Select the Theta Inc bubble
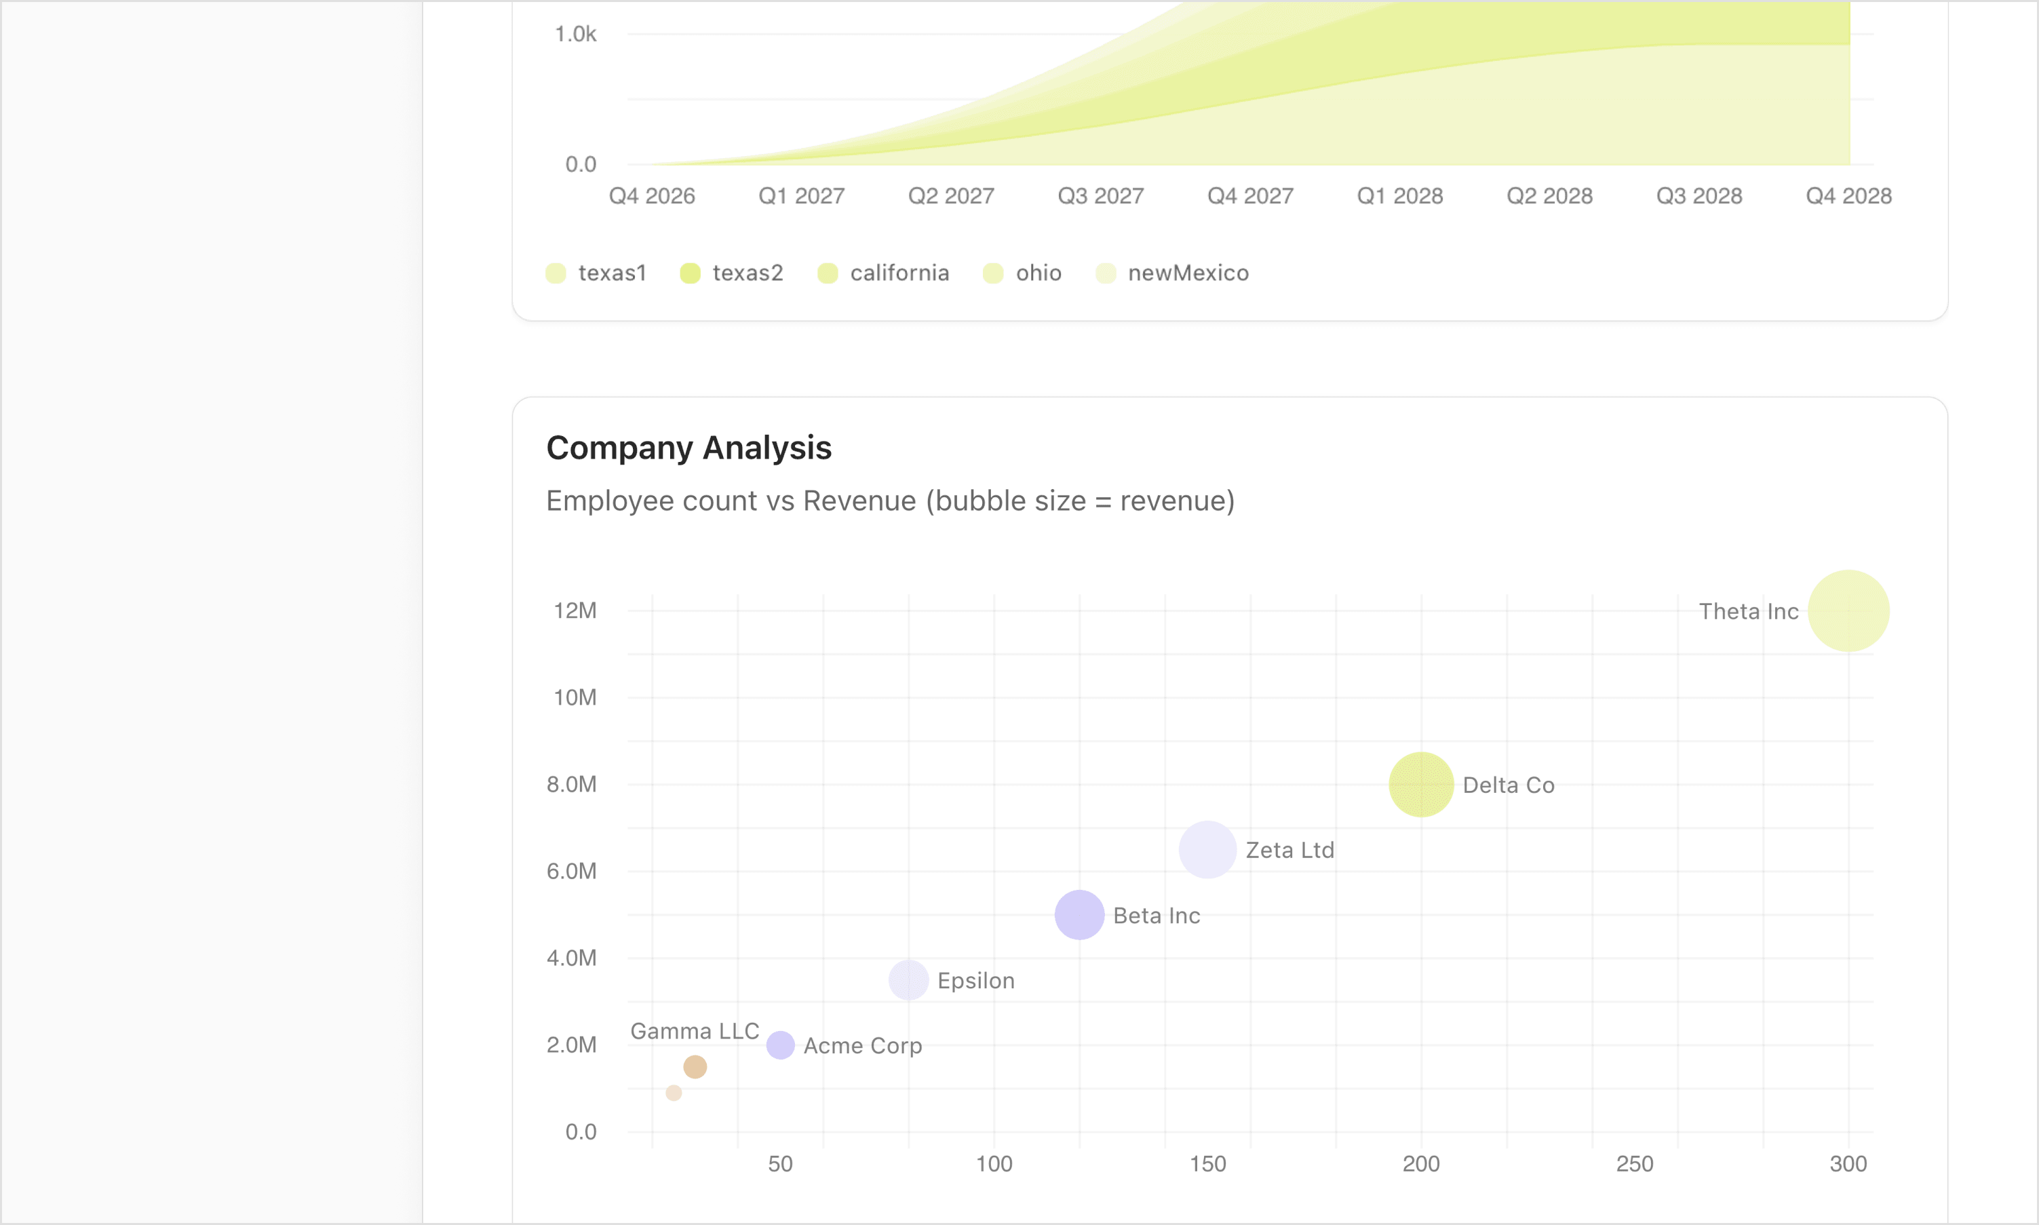The width and height of the screenshot is (2039, 1225). click(1848, 611)
